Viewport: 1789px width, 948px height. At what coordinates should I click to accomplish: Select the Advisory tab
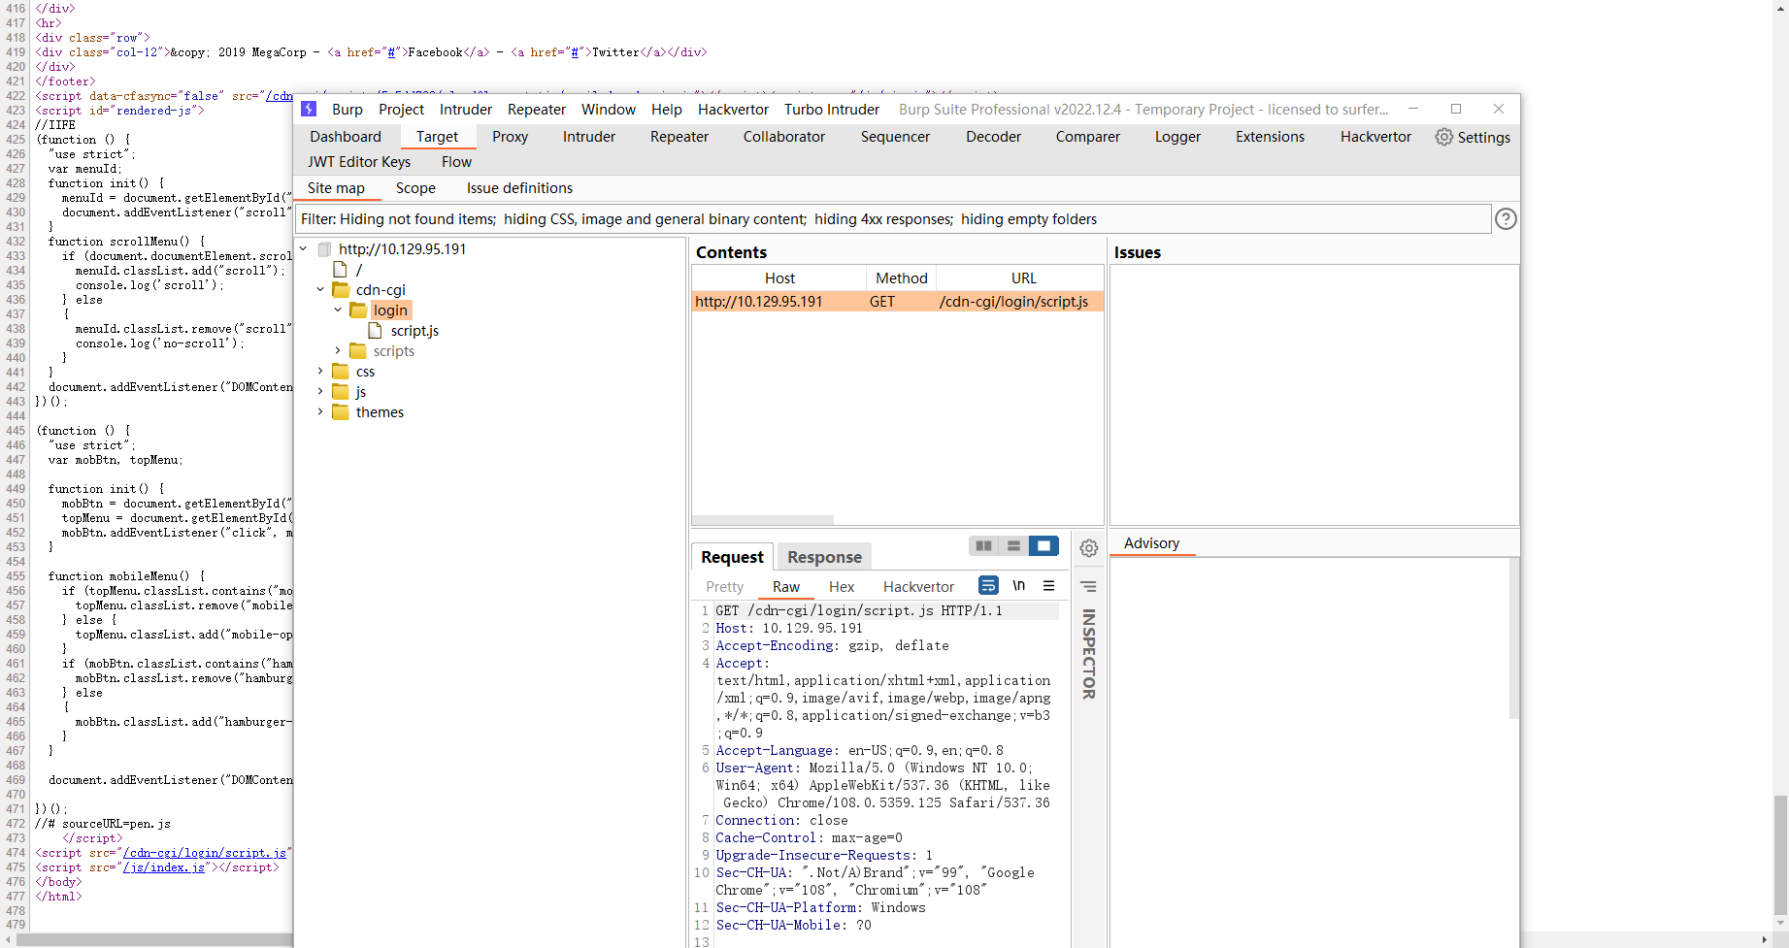1151,543
